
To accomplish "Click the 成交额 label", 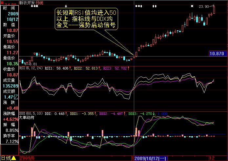I will 9,91.
